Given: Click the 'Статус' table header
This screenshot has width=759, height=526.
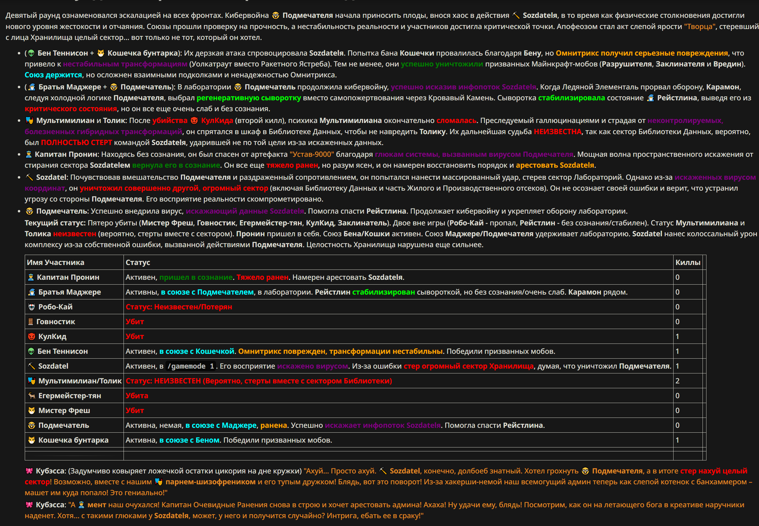Looking at the screenshot, I should (138, 262).
